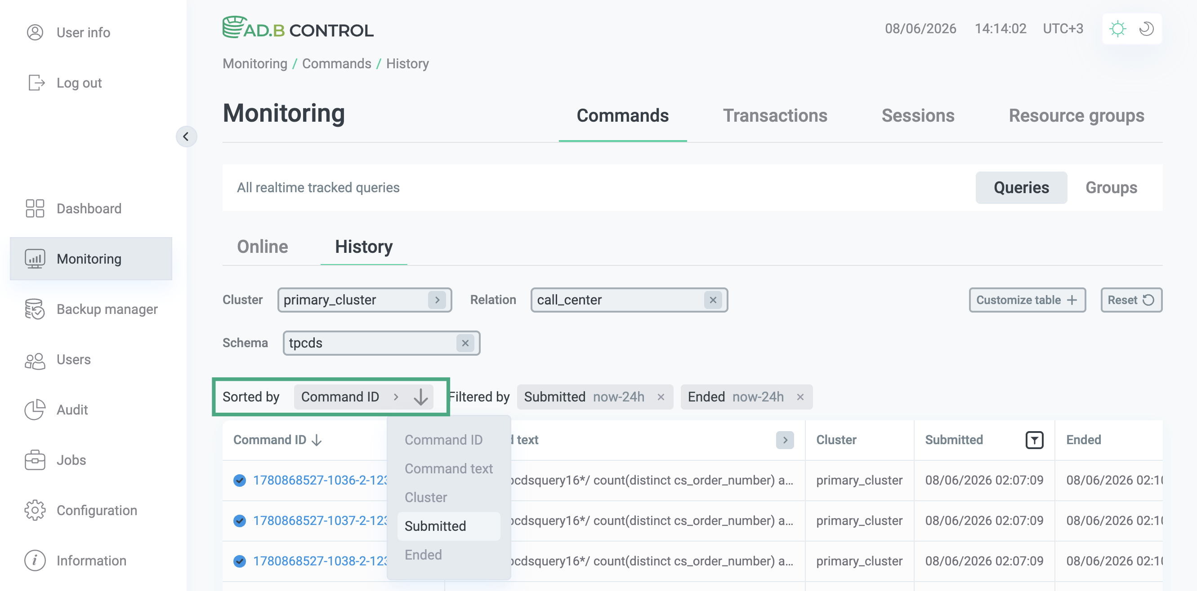Select Monitoring in the sidebar
Viewport: 1197px width, 591px height.
91,259
